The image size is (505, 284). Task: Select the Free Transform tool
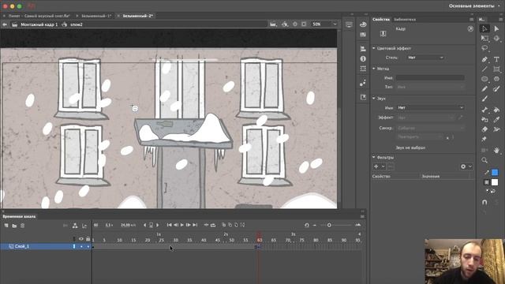484,39
